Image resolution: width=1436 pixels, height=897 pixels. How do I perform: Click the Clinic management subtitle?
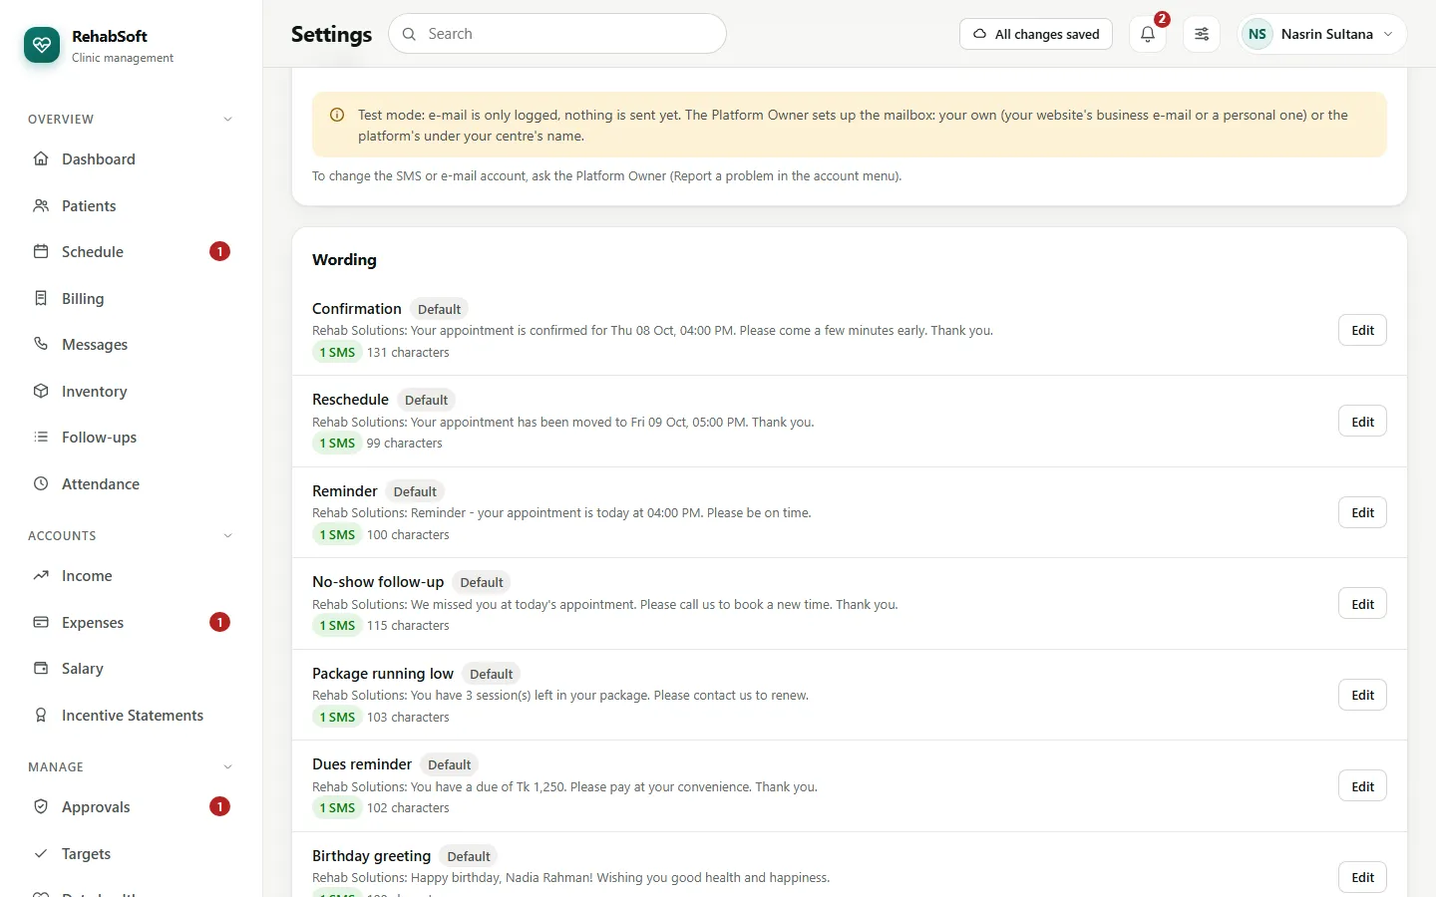(x=123, y=58)
